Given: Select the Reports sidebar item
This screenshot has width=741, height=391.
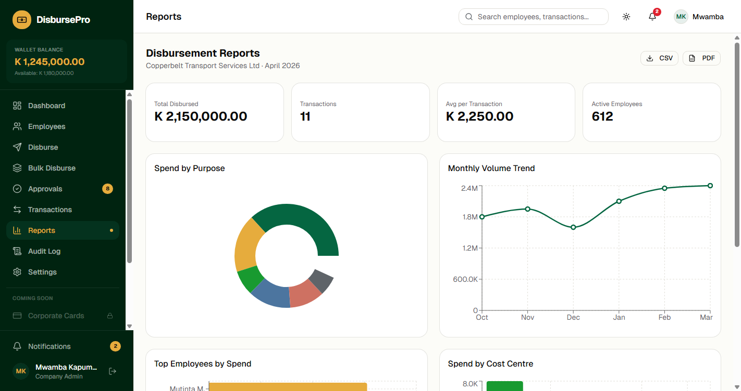Looking at the screenshot, I should (x=63, y=230).
